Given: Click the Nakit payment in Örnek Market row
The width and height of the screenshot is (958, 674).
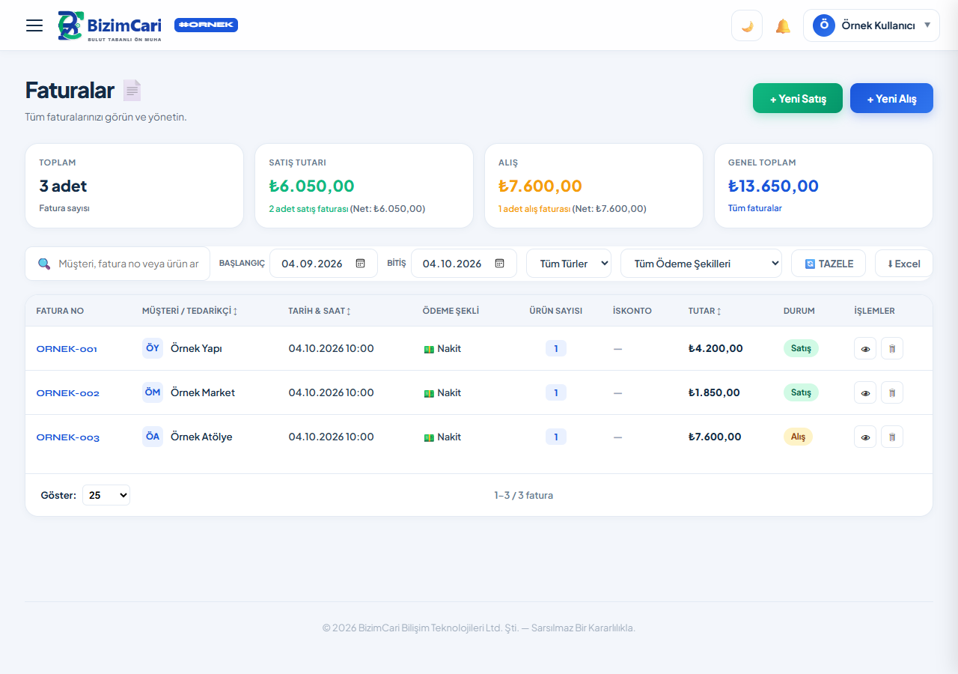Looking at the screenshot, I should coord(442,393).
